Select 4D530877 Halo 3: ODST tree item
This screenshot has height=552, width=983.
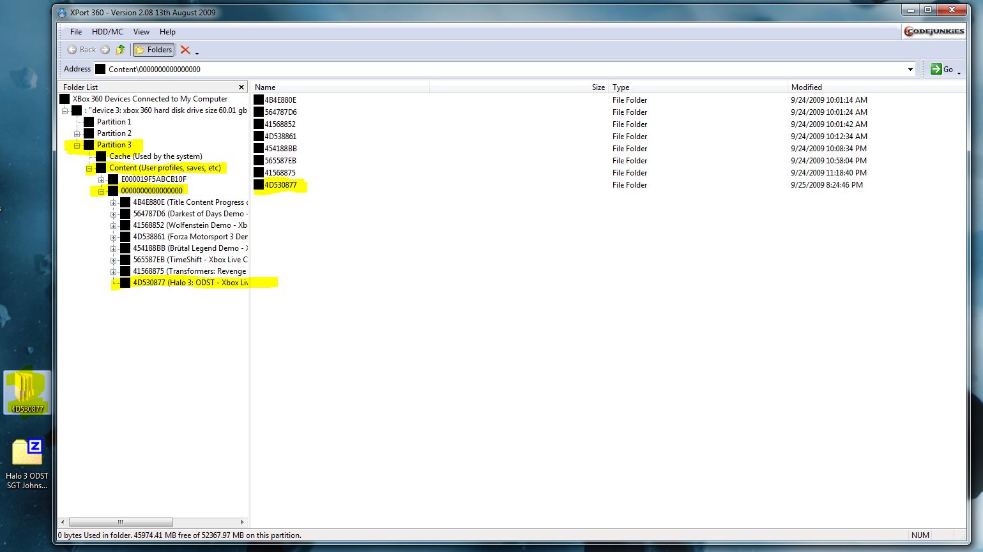(190, 283)
